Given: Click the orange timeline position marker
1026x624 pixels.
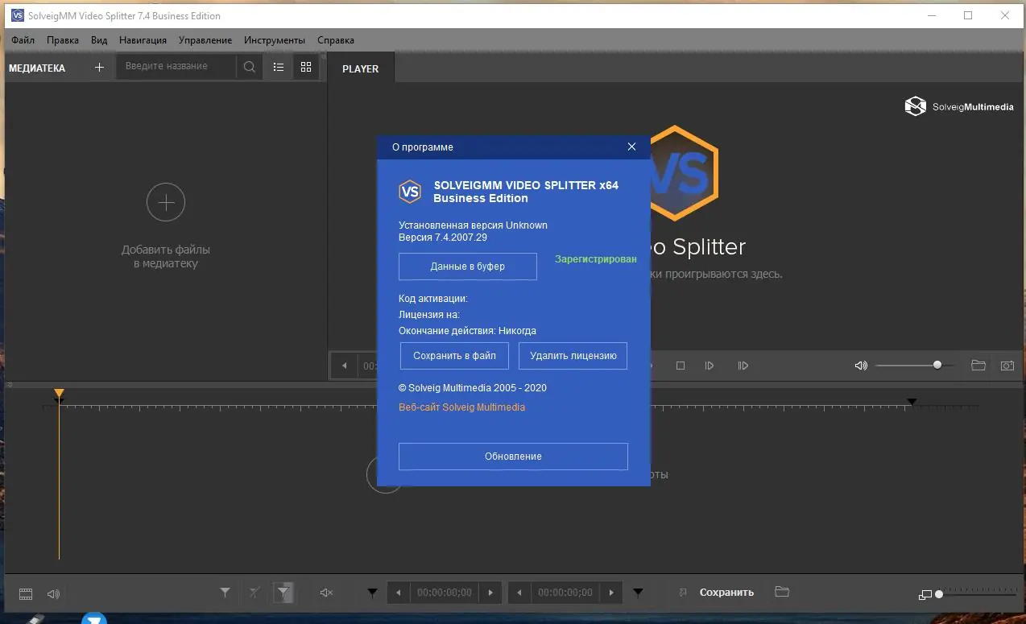Looking at the screenshot, I should pyautogui.click(x=59, y=395).
